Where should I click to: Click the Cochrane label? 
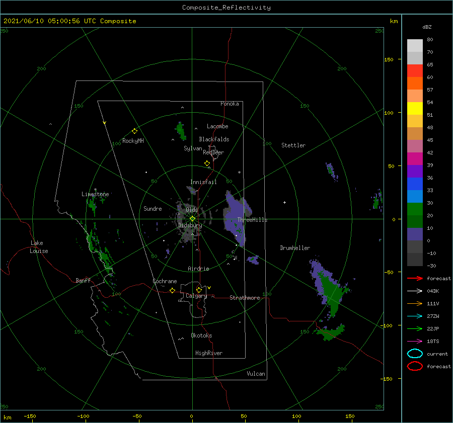(x=165, y=281)
